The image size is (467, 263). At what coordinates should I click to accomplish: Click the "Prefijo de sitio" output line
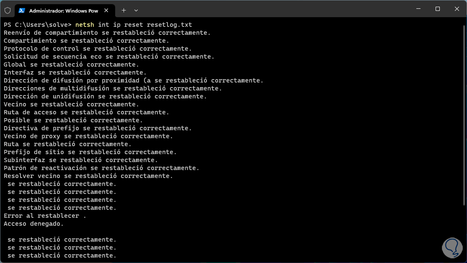[x=90, y=152]
